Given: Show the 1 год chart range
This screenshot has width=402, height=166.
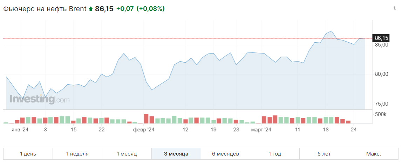Looking at the screenshot, I should click(x=275, y=154).
